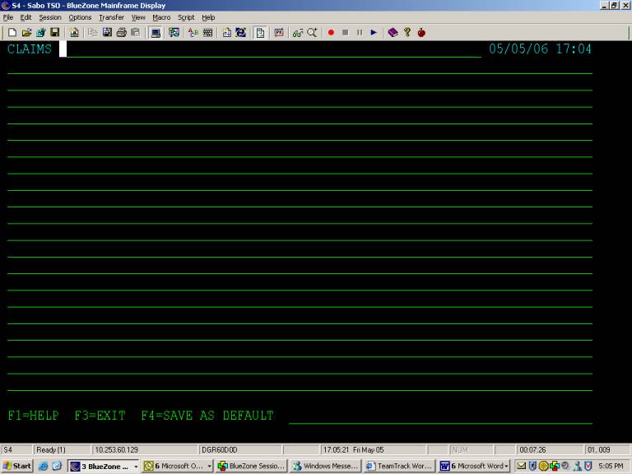This screenshot has height=474, width=632.
Task: Print the screen with the printer icon
Action: [121, 33]
